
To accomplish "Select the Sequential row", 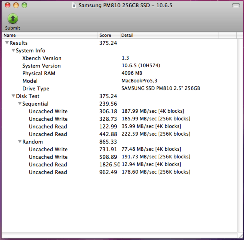I will point(119,104).
